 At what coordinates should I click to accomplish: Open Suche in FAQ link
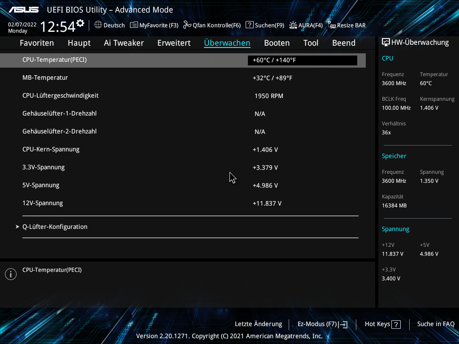coord(436,324)
